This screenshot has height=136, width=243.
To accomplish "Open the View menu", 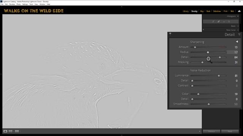I will [36, 4].
